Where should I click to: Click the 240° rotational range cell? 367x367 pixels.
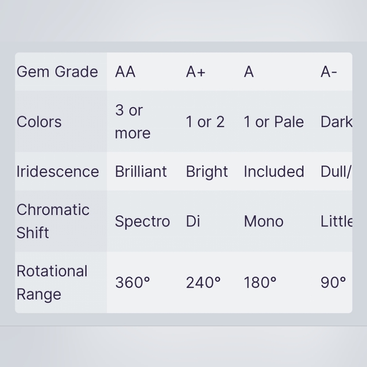click(x=203, y=283)
